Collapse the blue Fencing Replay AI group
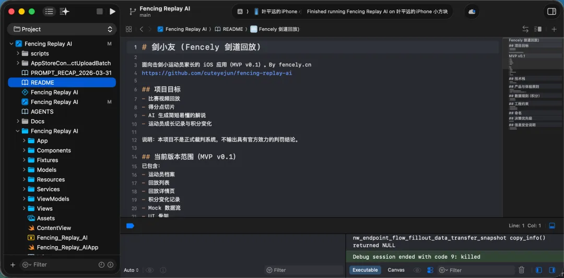This screenshot has width=564, height=278. tap(18, 131)
